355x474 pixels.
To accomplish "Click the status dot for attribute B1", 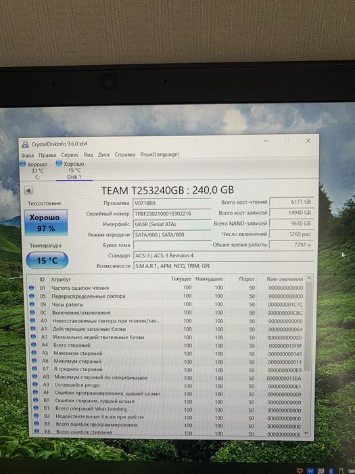I will click(x=36, y=408).
